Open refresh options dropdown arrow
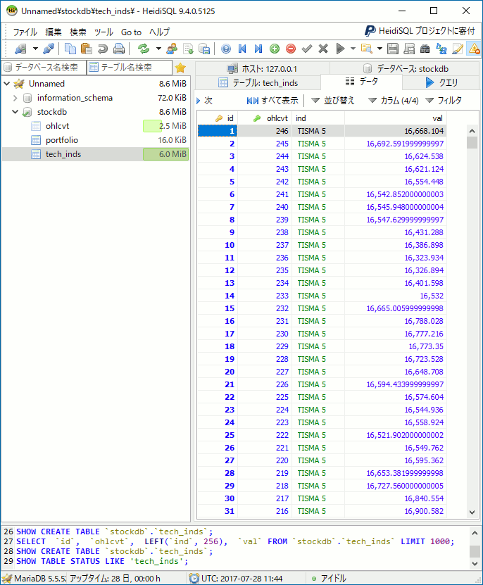This screenshot has width=483, height=585. click(x=158, y=49)
